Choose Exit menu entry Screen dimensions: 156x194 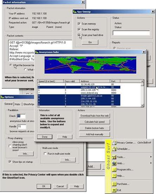(132, 190)
